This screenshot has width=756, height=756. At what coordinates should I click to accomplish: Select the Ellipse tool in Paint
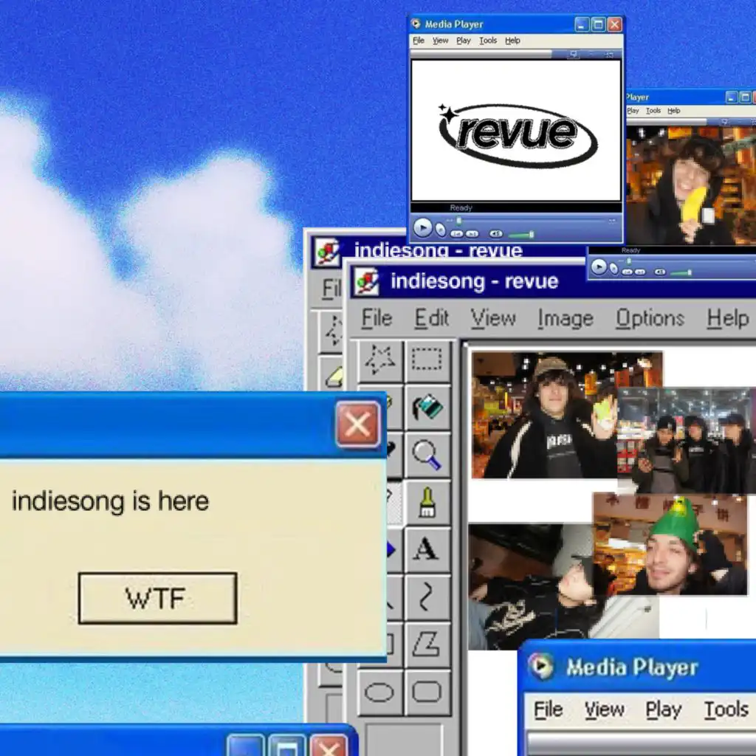pos(380,691)
